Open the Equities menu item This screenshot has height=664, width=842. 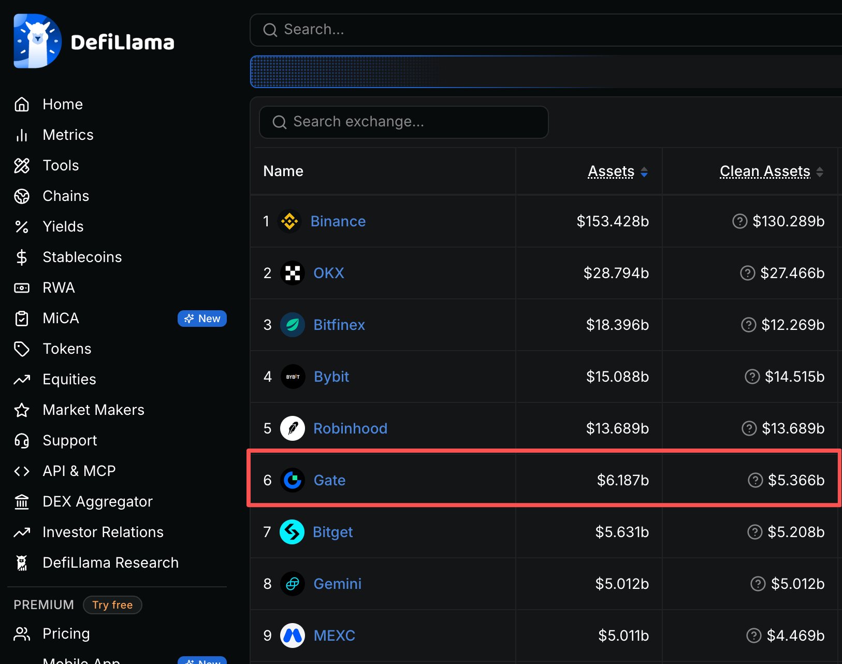point(69,379)
